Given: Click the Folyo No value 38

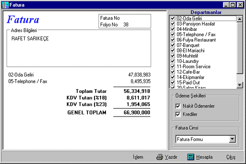Looking at the screenshot, I should (x=126, y=25).
